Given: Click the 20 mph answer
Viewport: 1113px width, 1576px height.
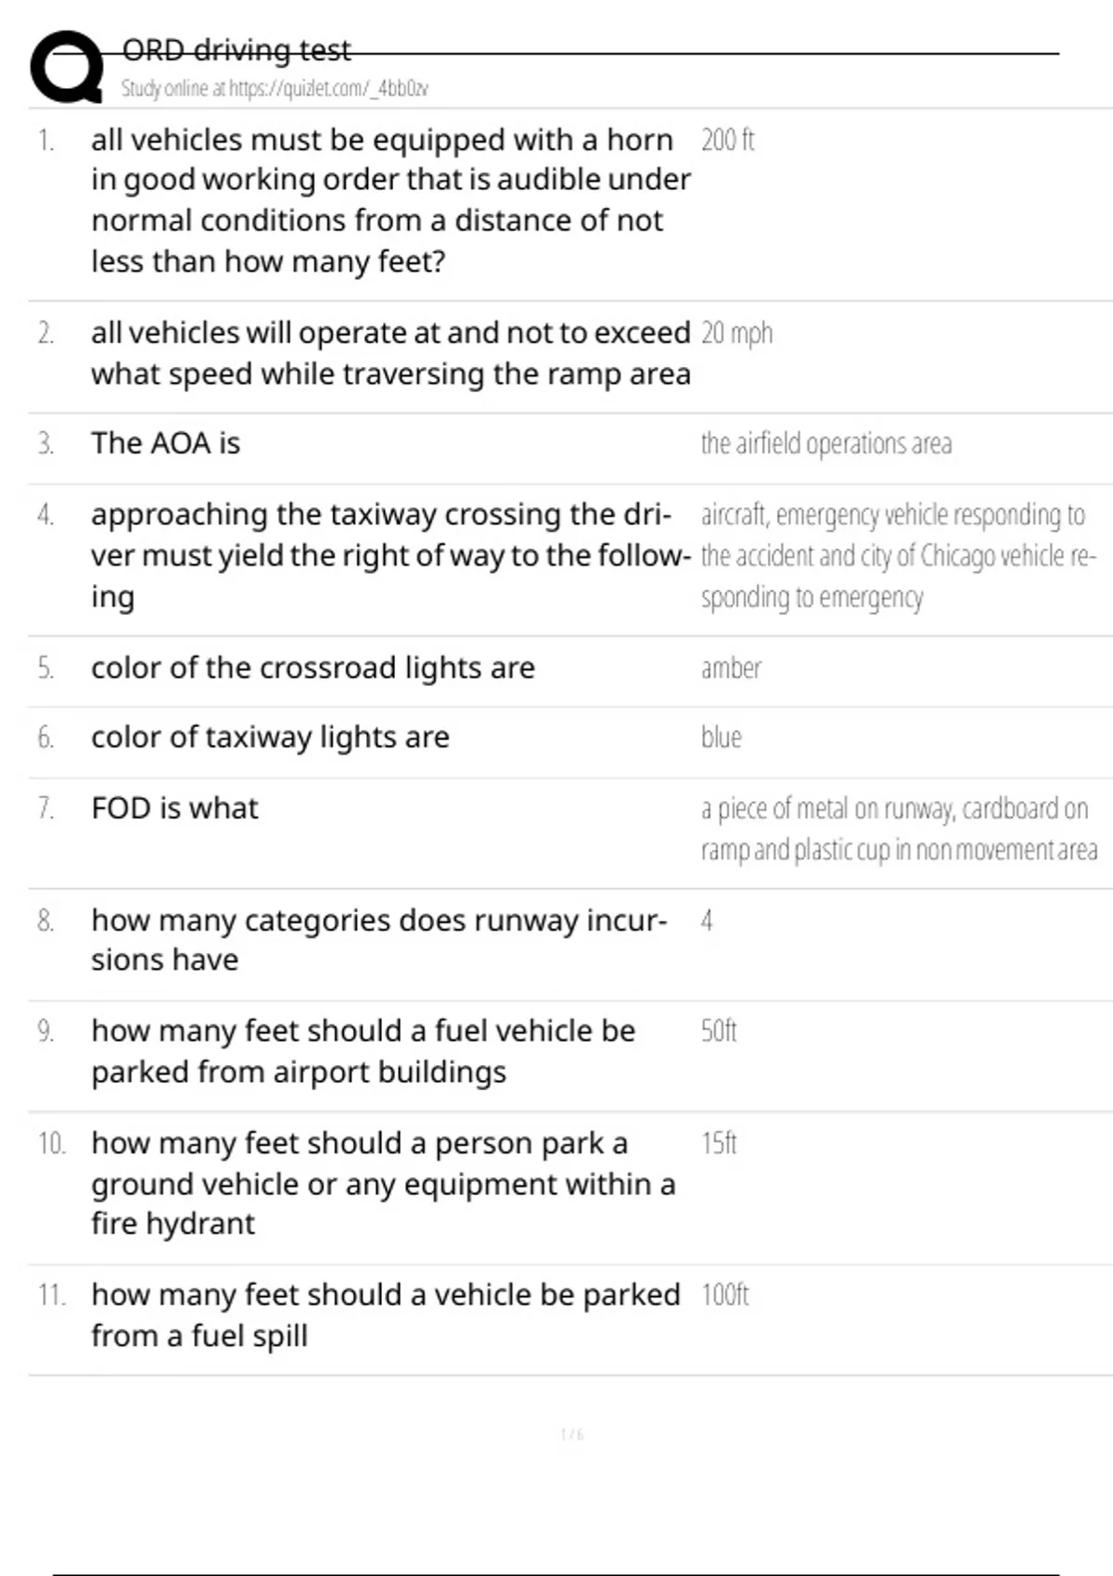Looking at the screenshot, I should [x=737, y=333].
